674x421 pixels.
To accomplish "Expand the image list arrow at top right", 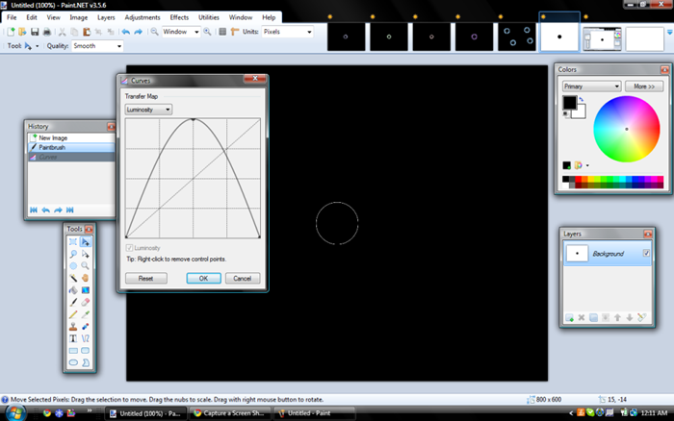I will click(x=670, y=32).
